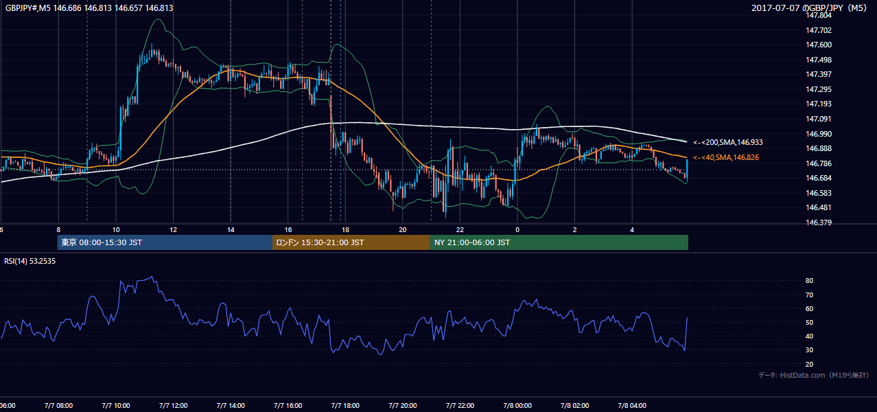Screen dimensions: 877x412
Task: Click RSI scale value 70
Action: click(809, 295)
